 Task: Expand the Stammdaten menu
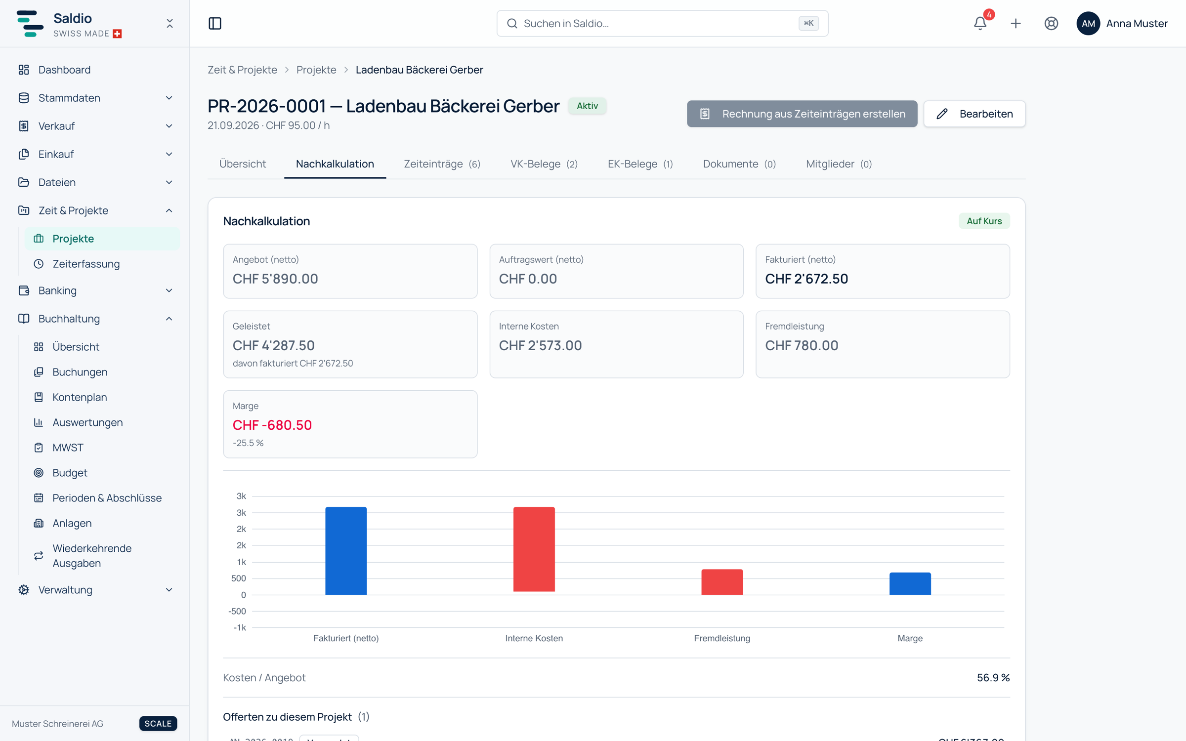pos(95,98)
